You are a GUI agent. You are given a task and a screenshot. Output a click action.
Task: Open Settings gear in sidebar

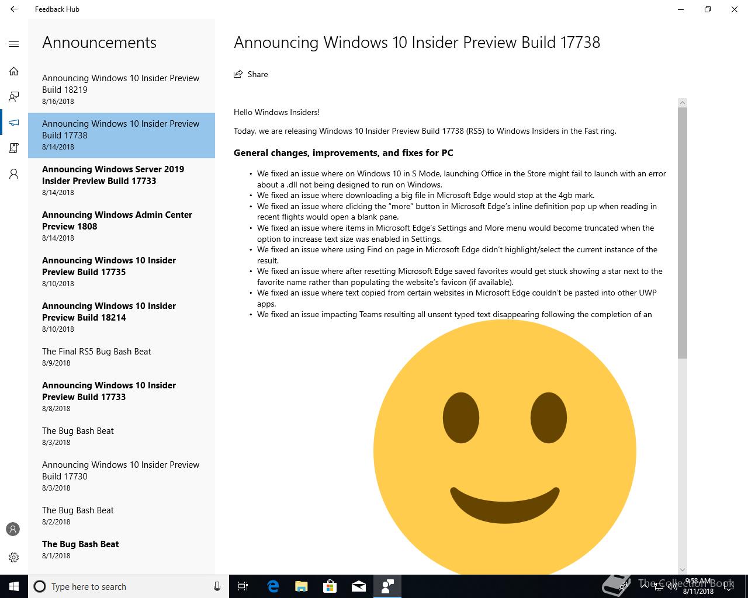click(x=14, y=557)
